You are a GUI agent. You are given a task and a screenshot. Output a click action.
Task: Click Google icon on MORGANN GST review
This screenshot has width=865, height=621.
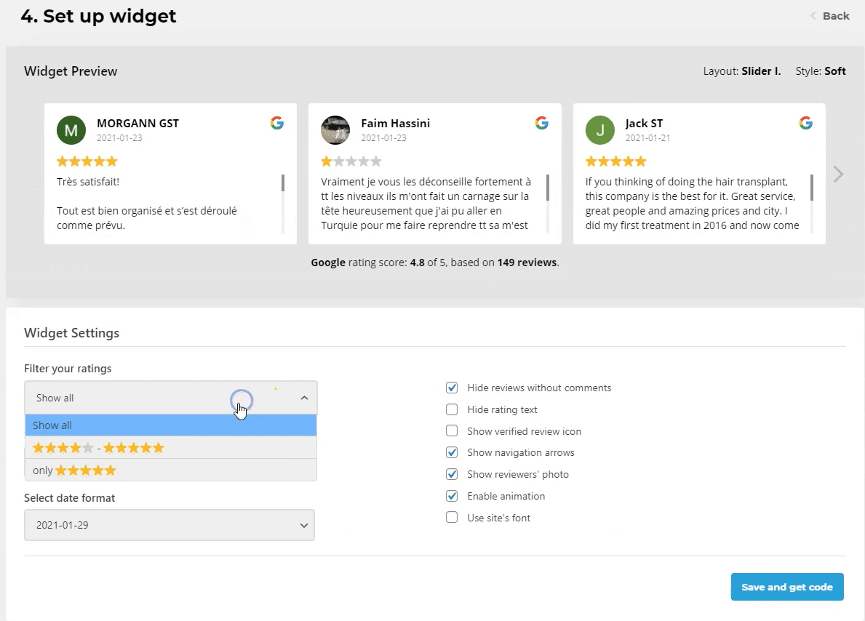tap(277, 123)
